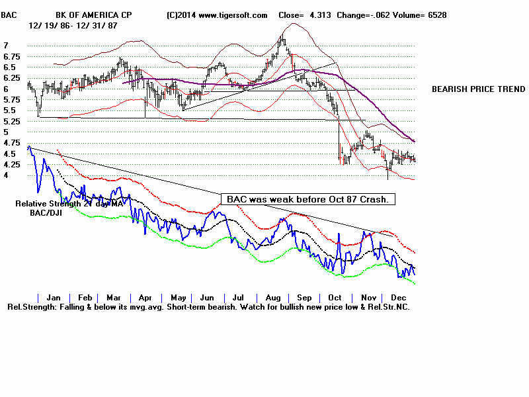
Task: Click the Jun month label
Action: 207,298
